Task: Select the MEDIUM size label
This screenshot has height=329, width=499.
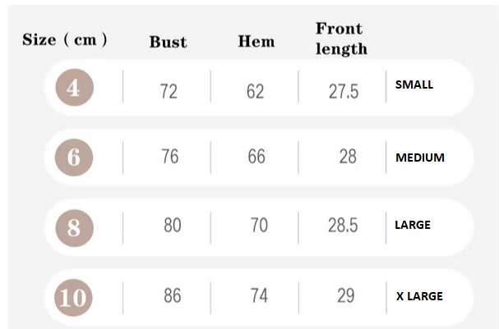Action: 419,158
